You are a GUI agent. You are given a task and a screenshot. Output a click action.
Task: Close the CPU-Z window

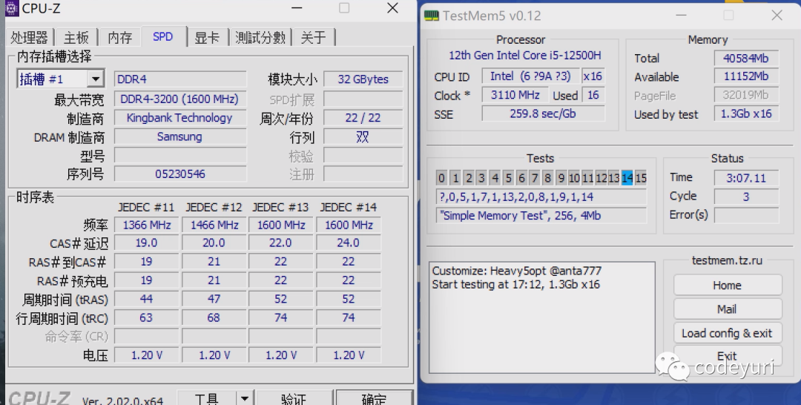(392, 7)
